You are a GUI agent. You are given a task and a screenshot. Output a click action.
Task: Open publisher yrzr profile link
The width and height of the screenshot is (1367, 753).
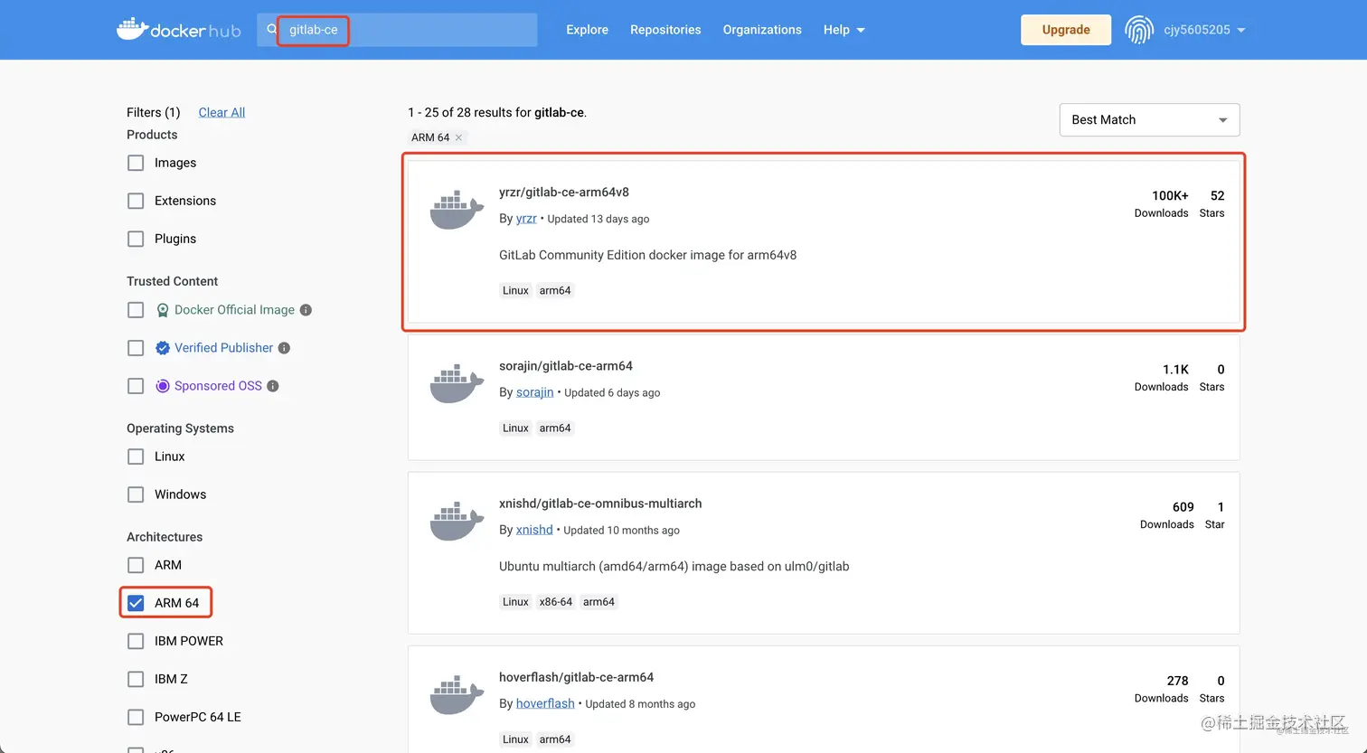(x=526, y=219)
